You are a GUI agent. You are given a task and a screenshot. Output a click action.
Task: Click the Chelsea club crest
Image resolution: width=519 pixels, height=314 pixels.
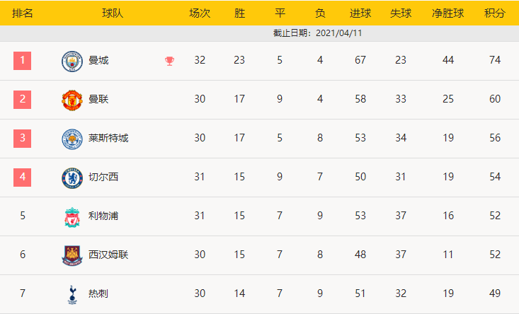[x=72, y=178]
